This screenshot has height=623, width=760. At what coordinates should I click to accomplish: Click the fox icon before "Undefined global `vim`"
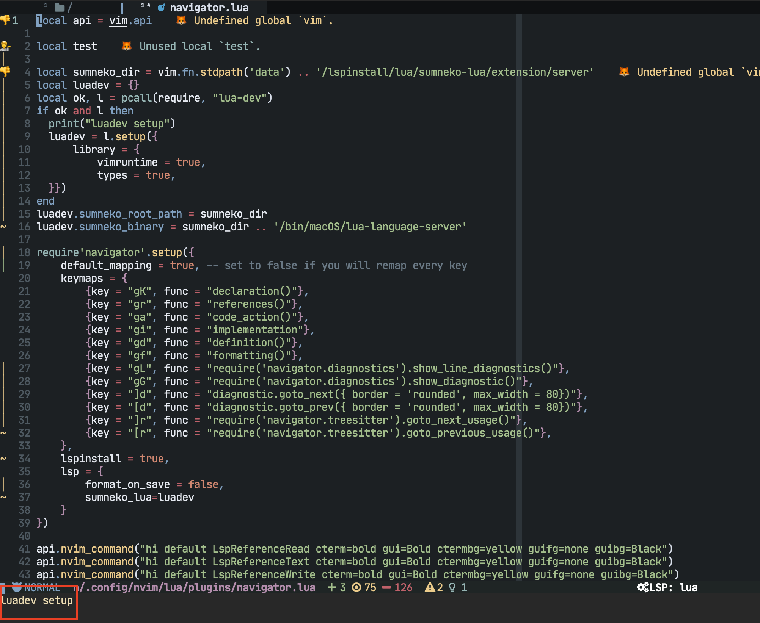point(181,20)
